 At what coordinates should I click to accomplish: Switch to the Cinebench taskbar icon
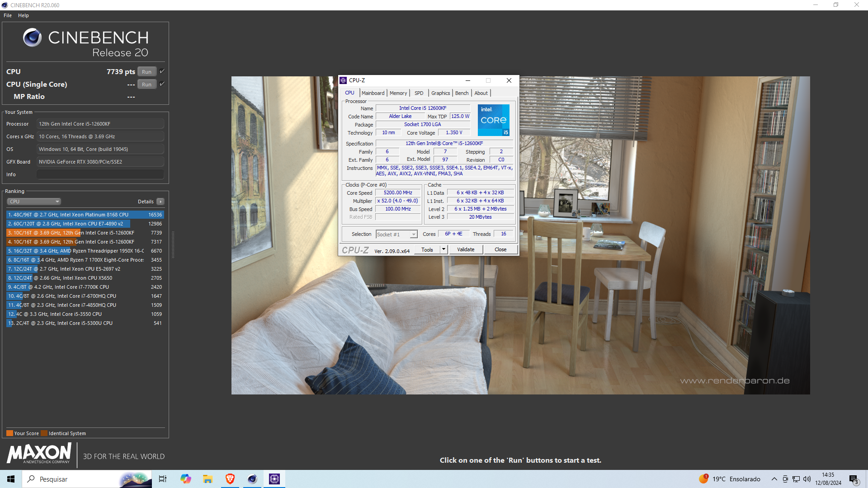click(x=252, y=479)
